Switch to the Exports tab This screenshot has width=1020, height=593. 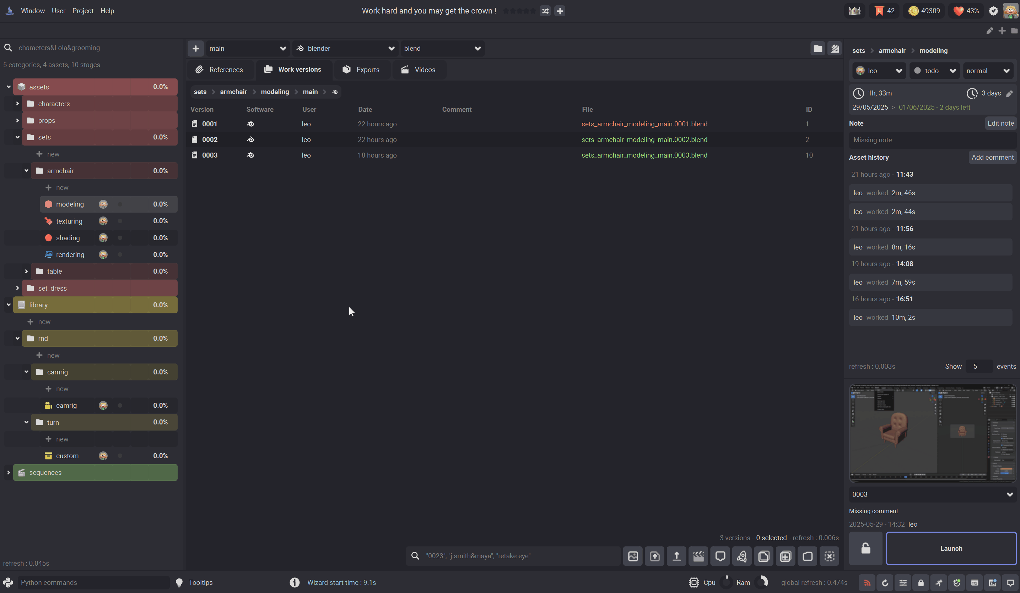point(361,70)
